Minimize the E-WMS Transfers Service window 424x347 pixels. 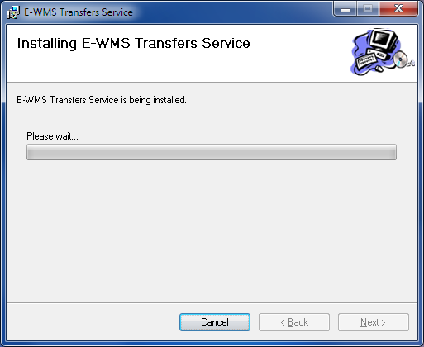pos(345,9)
